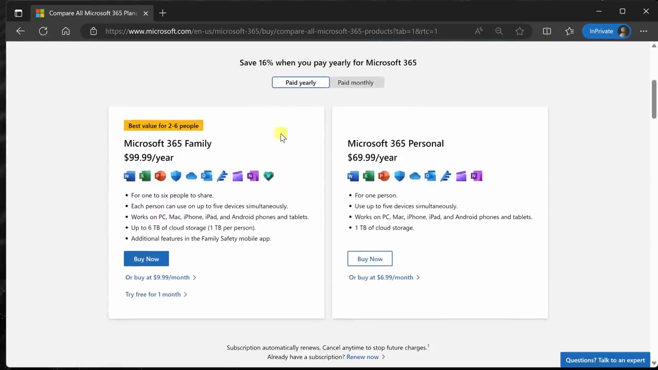
Task: Click Or buy at $6.99/month link
Action: pyautogui.click(x=384, y=277)
